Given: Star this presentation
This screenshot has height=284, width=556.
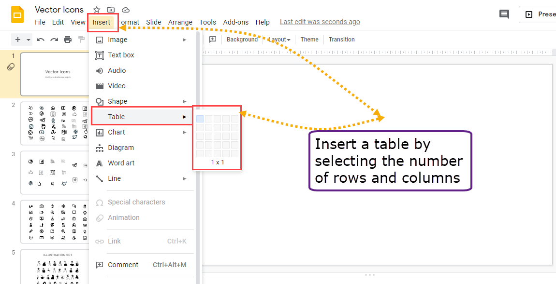Looking at the screenshot, I should point(96,10).
